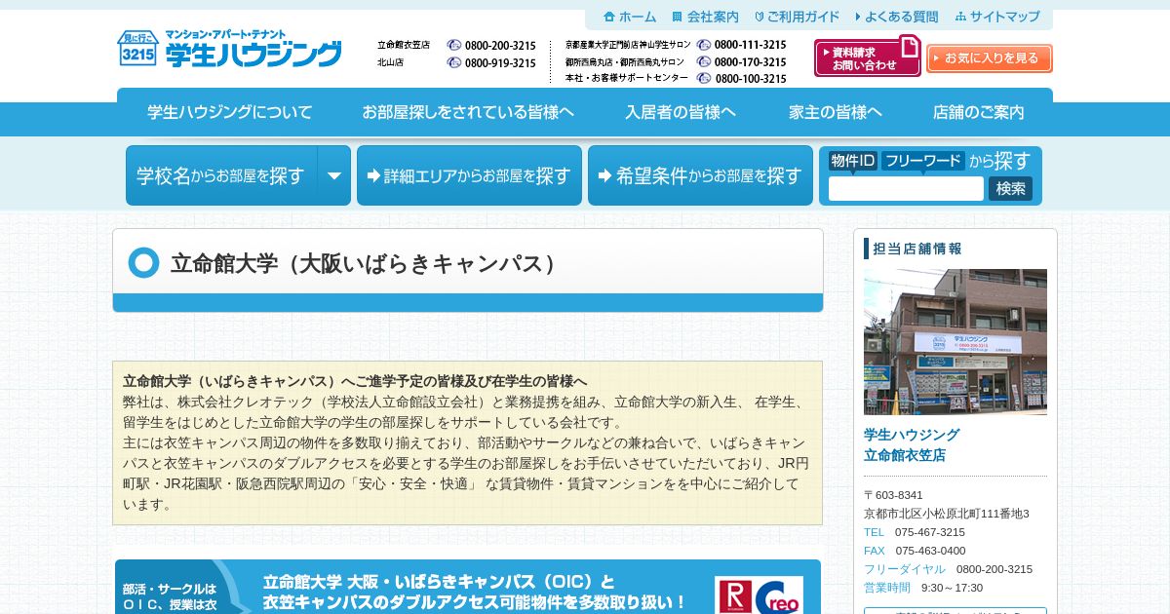Click the OIC double access banner
Screen dimensions: 1170x614
468,587
